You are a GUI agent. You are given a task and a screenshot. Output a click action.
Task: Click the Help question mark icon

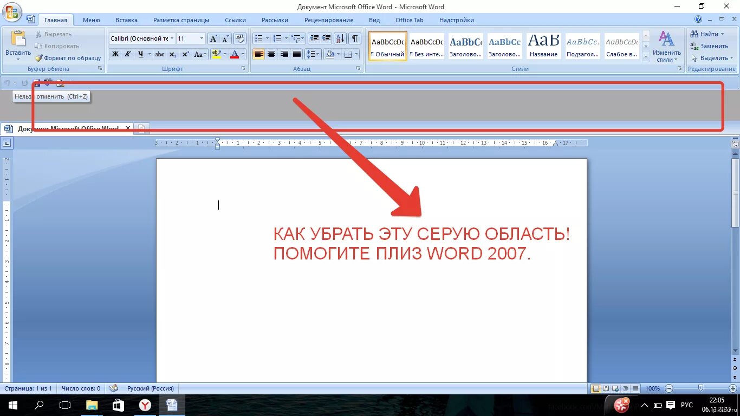point(698,19)
